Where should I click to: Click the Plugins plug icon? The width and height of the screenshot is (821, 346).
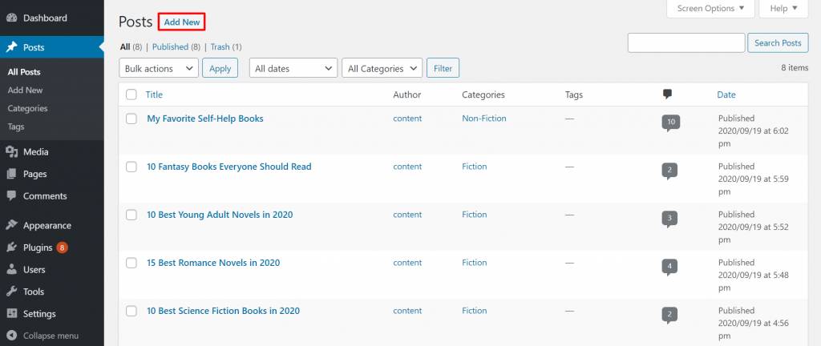(x=12, y=247)
